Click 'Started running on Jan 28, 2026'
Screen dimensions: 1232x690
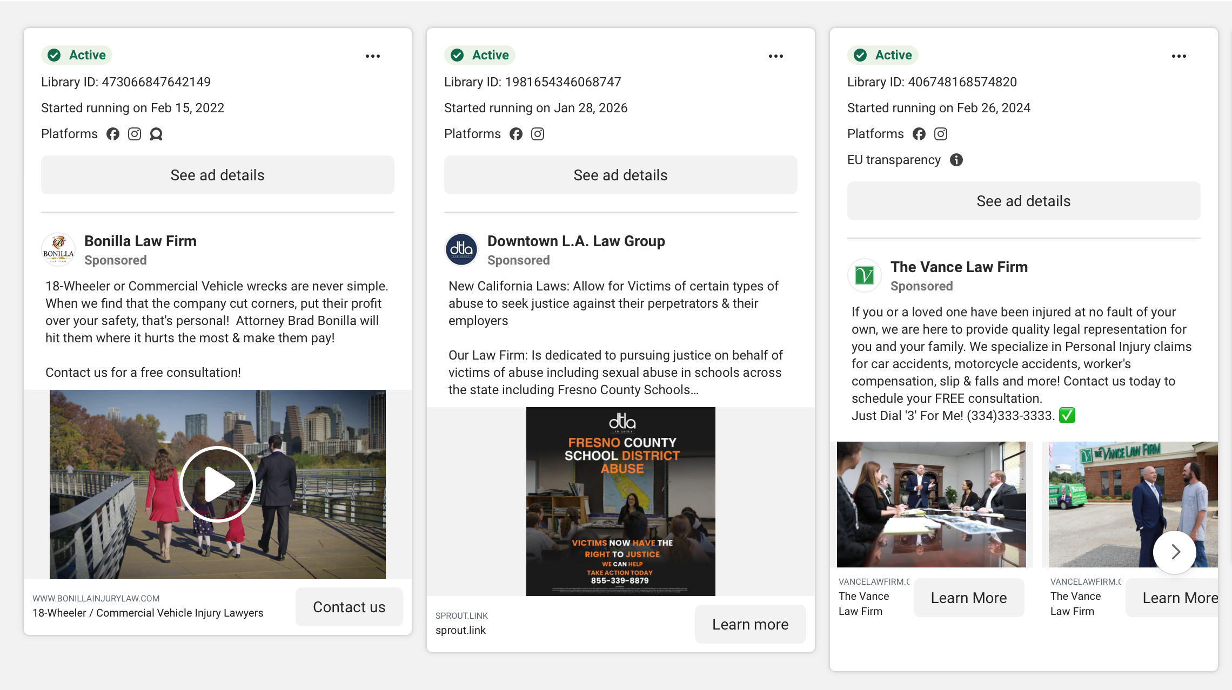[x=536, y=108]
